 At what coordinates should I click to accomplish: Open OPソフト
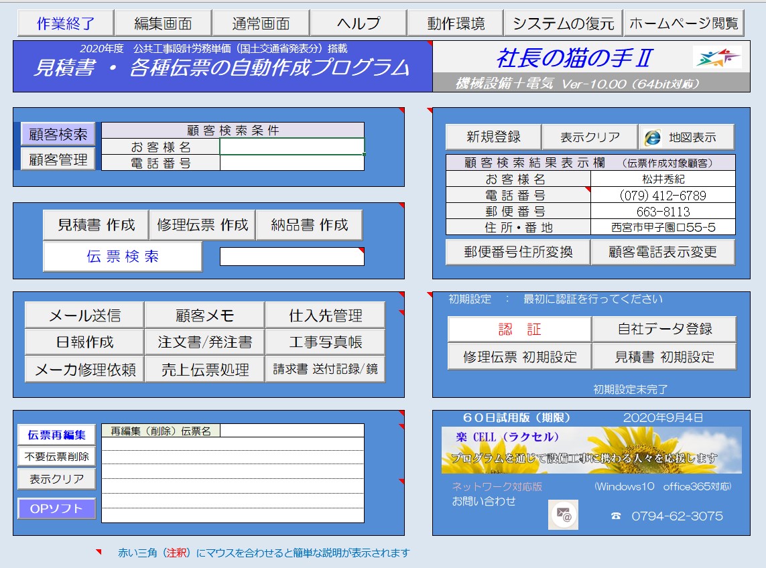(57, 508)
